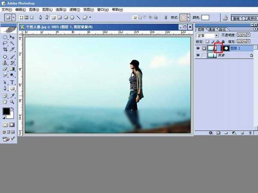Add layer mask button in Layers panel

(x=218, y=133)
